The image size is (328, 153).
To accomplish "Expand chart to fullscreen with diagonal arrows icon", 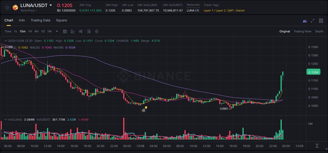I will 312,20.
